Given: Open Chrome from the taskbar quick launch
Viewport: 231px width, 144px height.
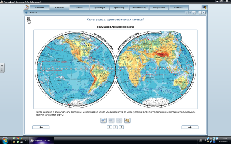Looking at the screenshot, I should 18,138.
